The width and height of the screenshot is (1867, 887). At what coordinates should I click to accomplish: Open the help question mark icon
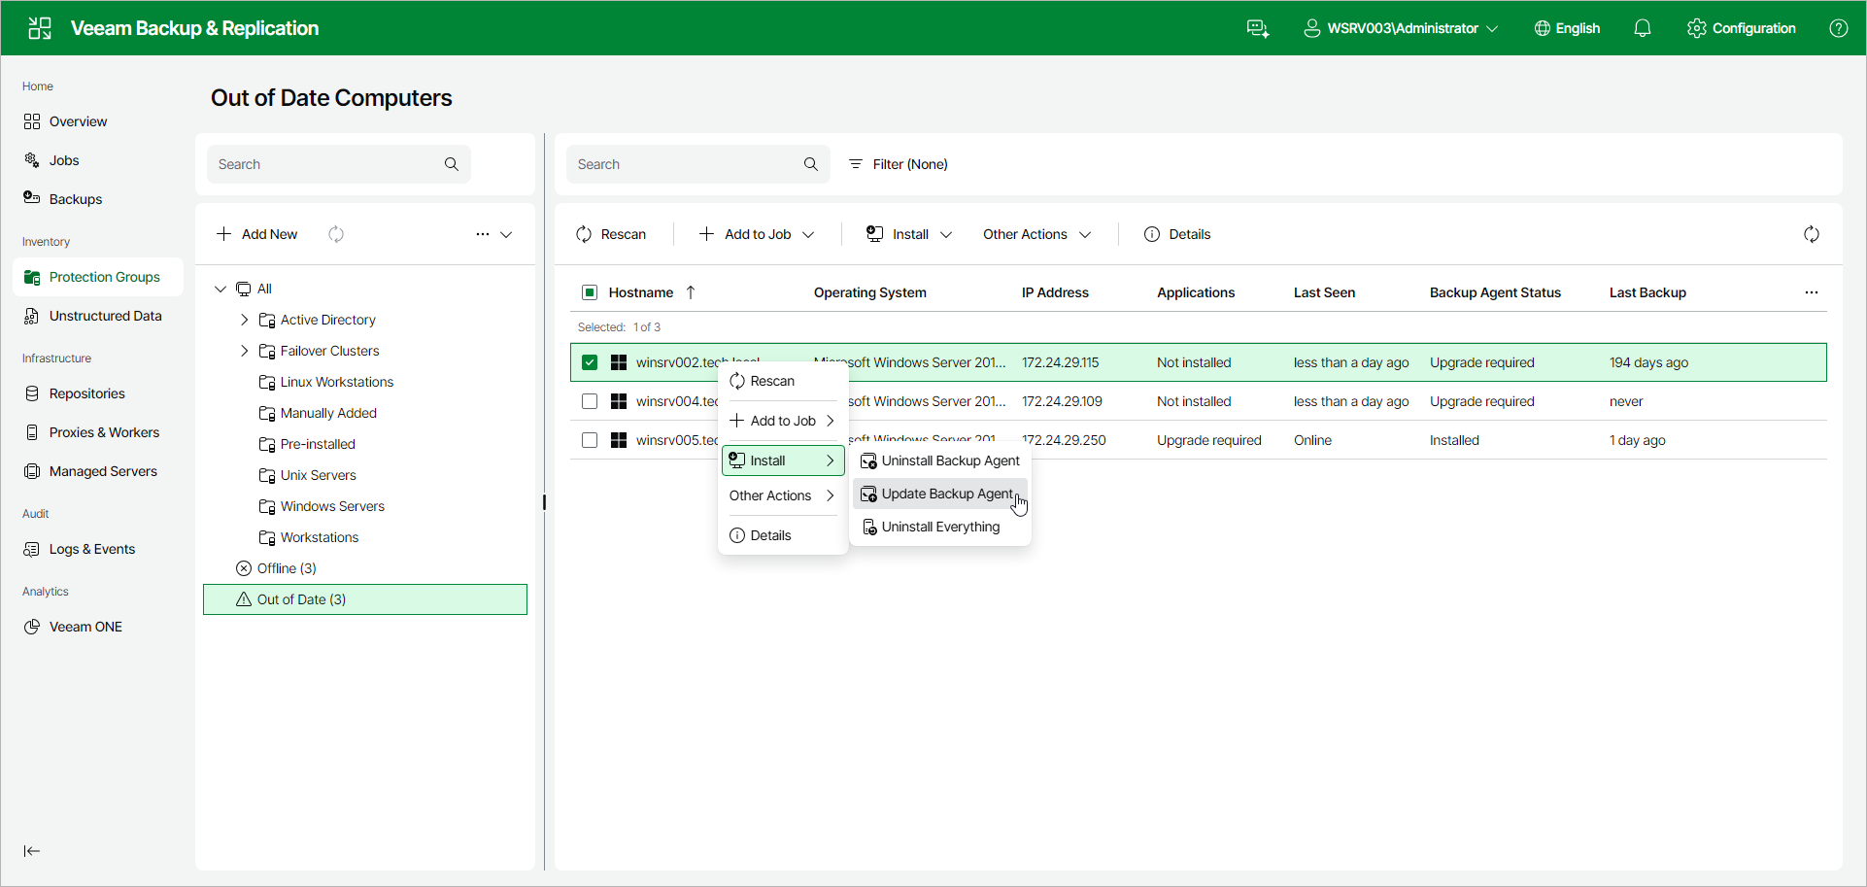(x=1839, y=28)
